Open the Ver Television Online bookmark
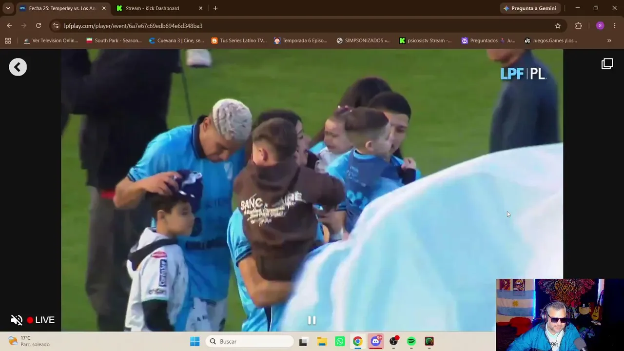Viewport: 624px width, 351px height. [x=51, y=40]
